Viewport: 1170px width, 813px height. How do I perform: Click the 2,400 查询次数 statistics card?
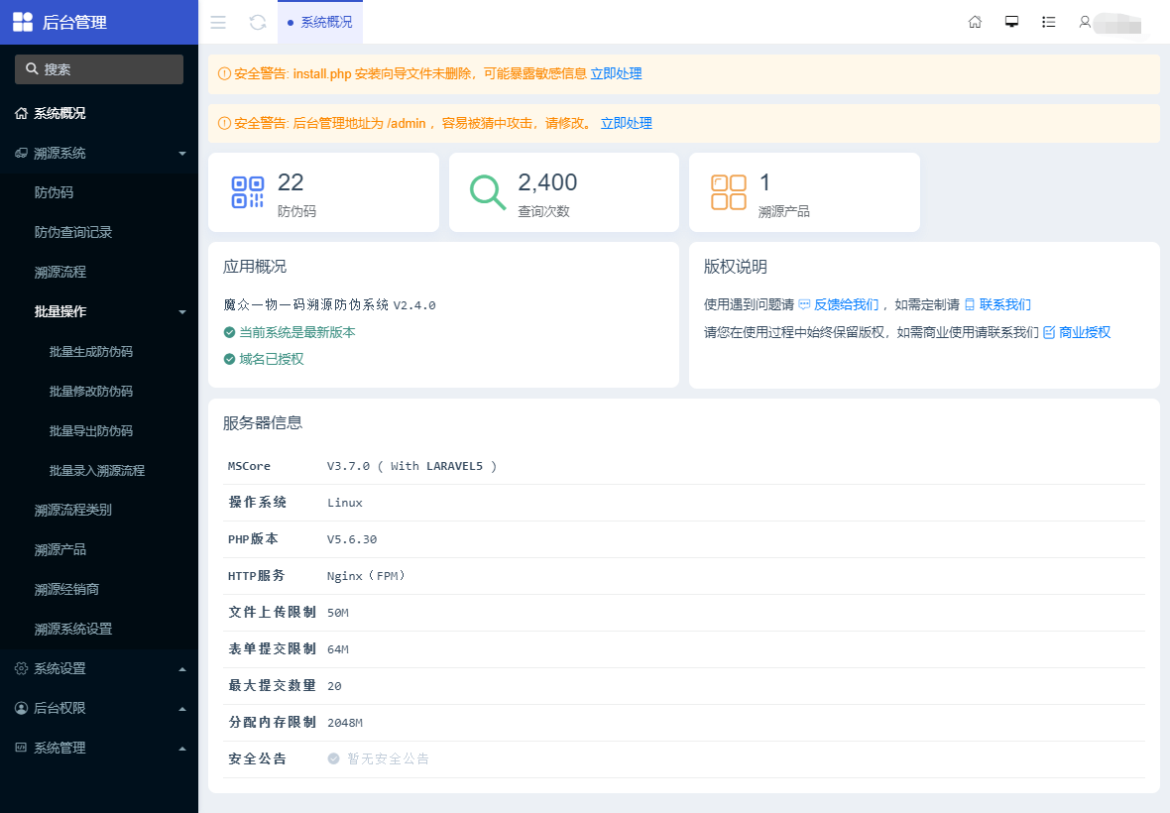pyautogui.click(x=564, y=192)
